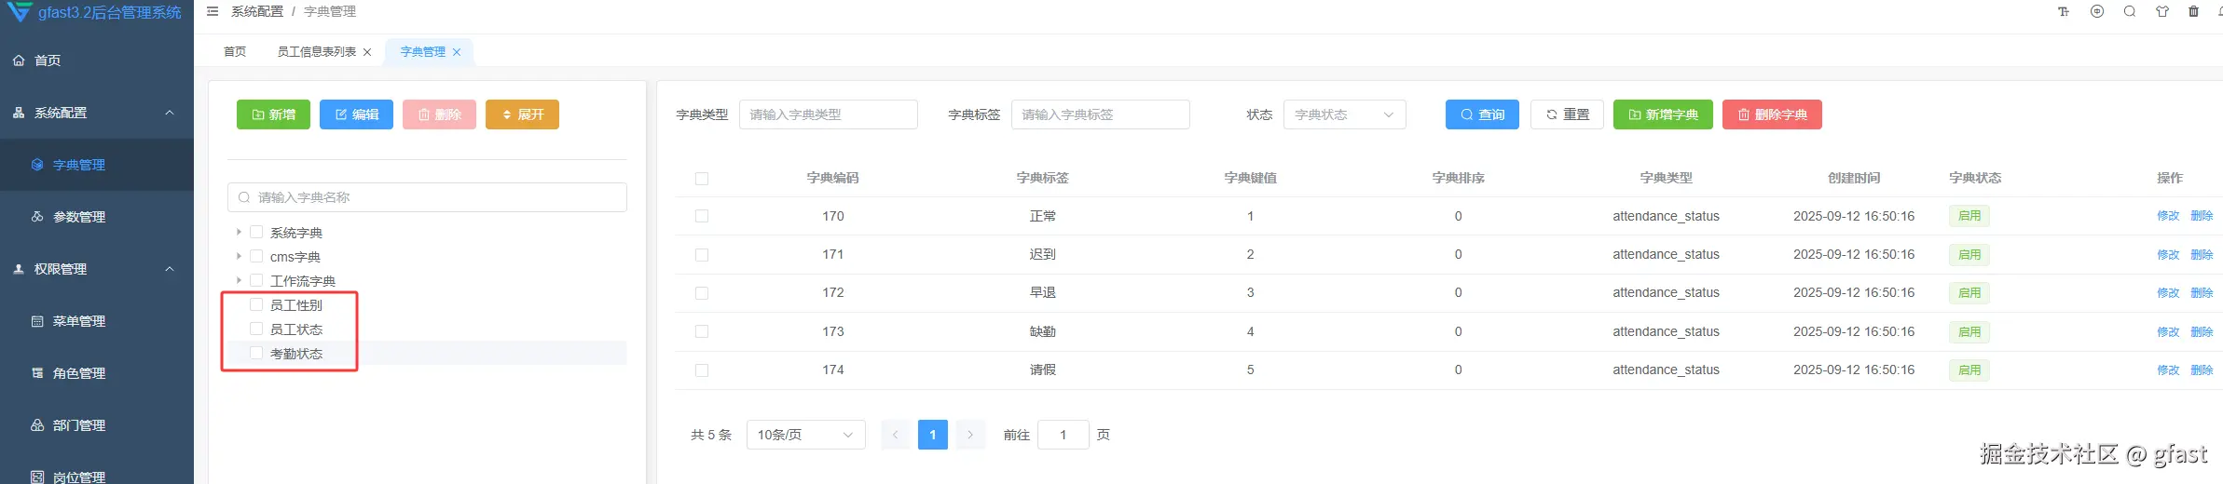Click the 启用 status tag in row 170
This screenshot has height=484, width=2223.
point(1969,216)
